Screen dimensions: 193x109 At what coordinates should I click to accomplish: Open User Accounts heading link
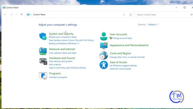119,34
